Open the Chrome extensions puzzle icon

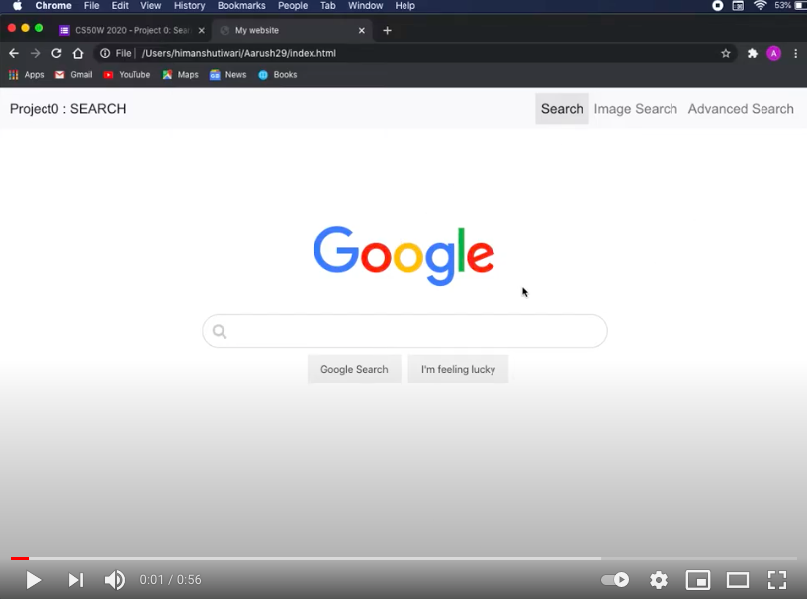[751, 53]
